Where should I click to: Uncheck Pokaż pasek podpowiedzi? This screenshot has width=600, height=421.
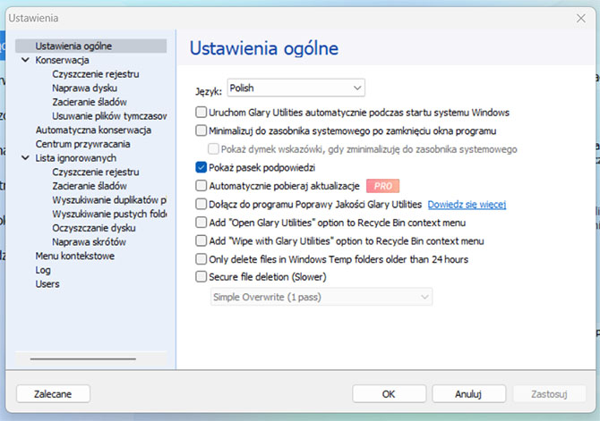(201, 167)
